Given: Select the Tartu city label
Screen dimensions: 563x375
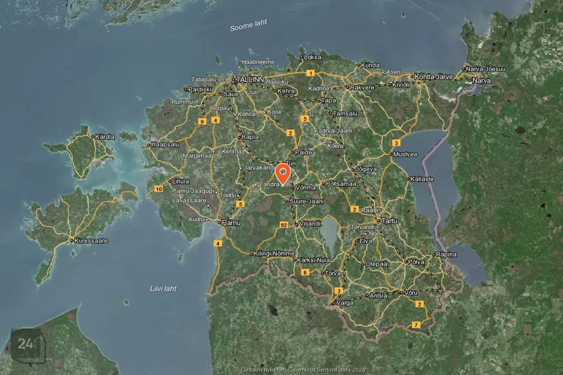Looking at the screenshot, I should (x=389, y=221).
